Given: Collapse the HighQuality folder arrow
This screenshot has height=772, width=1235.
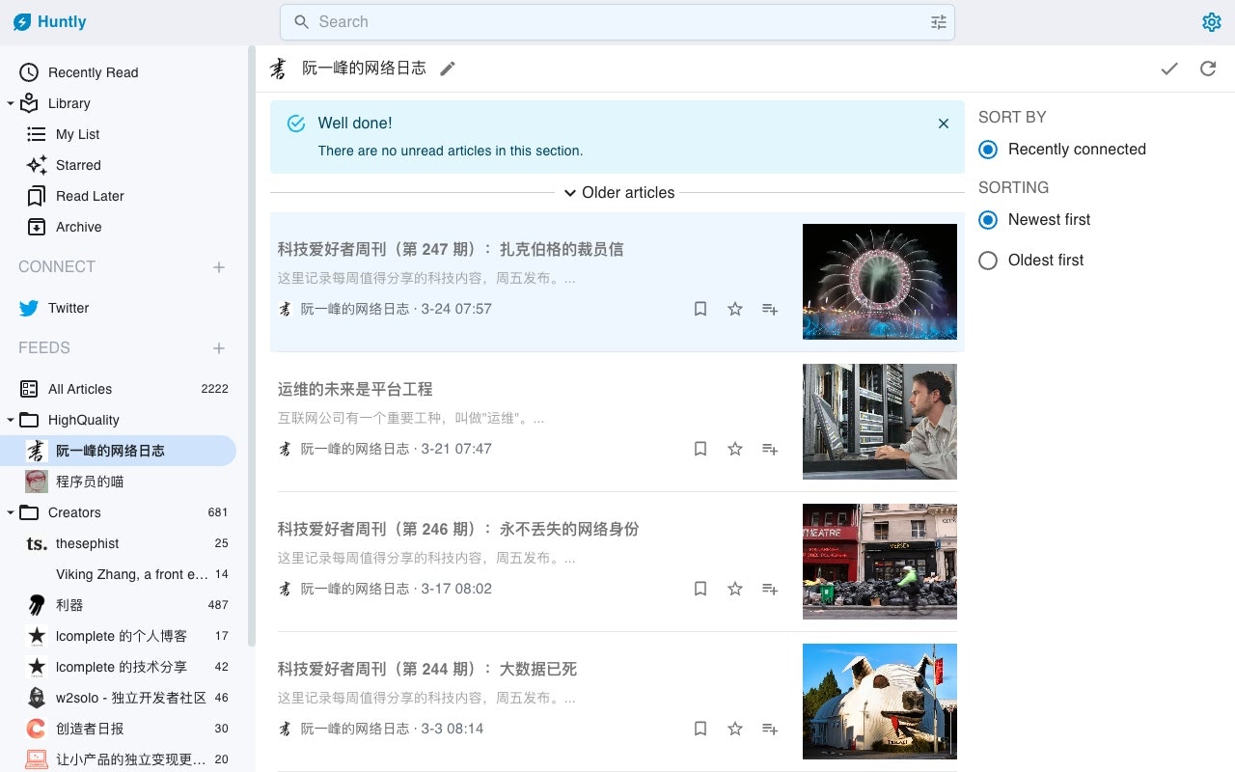Looking at the screenshot, I should tap(11, 420).
